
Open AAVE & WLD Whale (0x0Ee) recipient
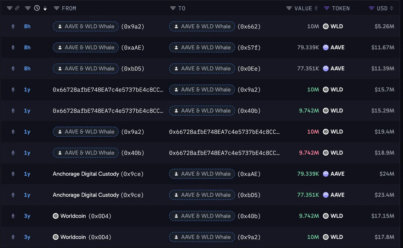tap(215, 68)
